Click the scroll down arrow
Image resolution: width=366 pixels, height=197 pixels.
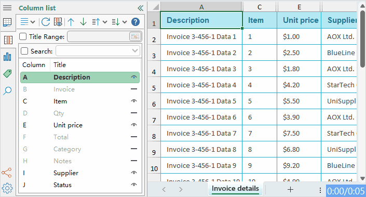coord(362,179)
